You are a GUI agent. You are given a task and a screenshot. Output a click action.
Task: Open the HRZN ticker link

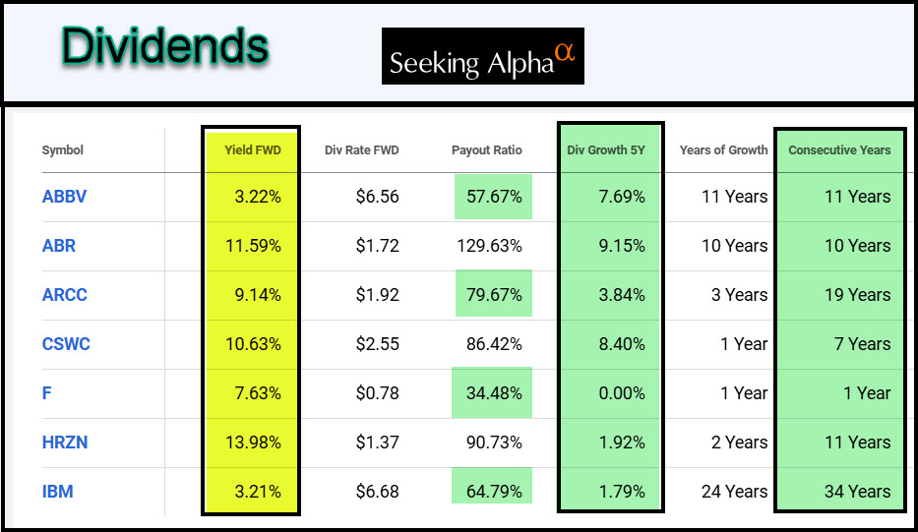(65, 443)
